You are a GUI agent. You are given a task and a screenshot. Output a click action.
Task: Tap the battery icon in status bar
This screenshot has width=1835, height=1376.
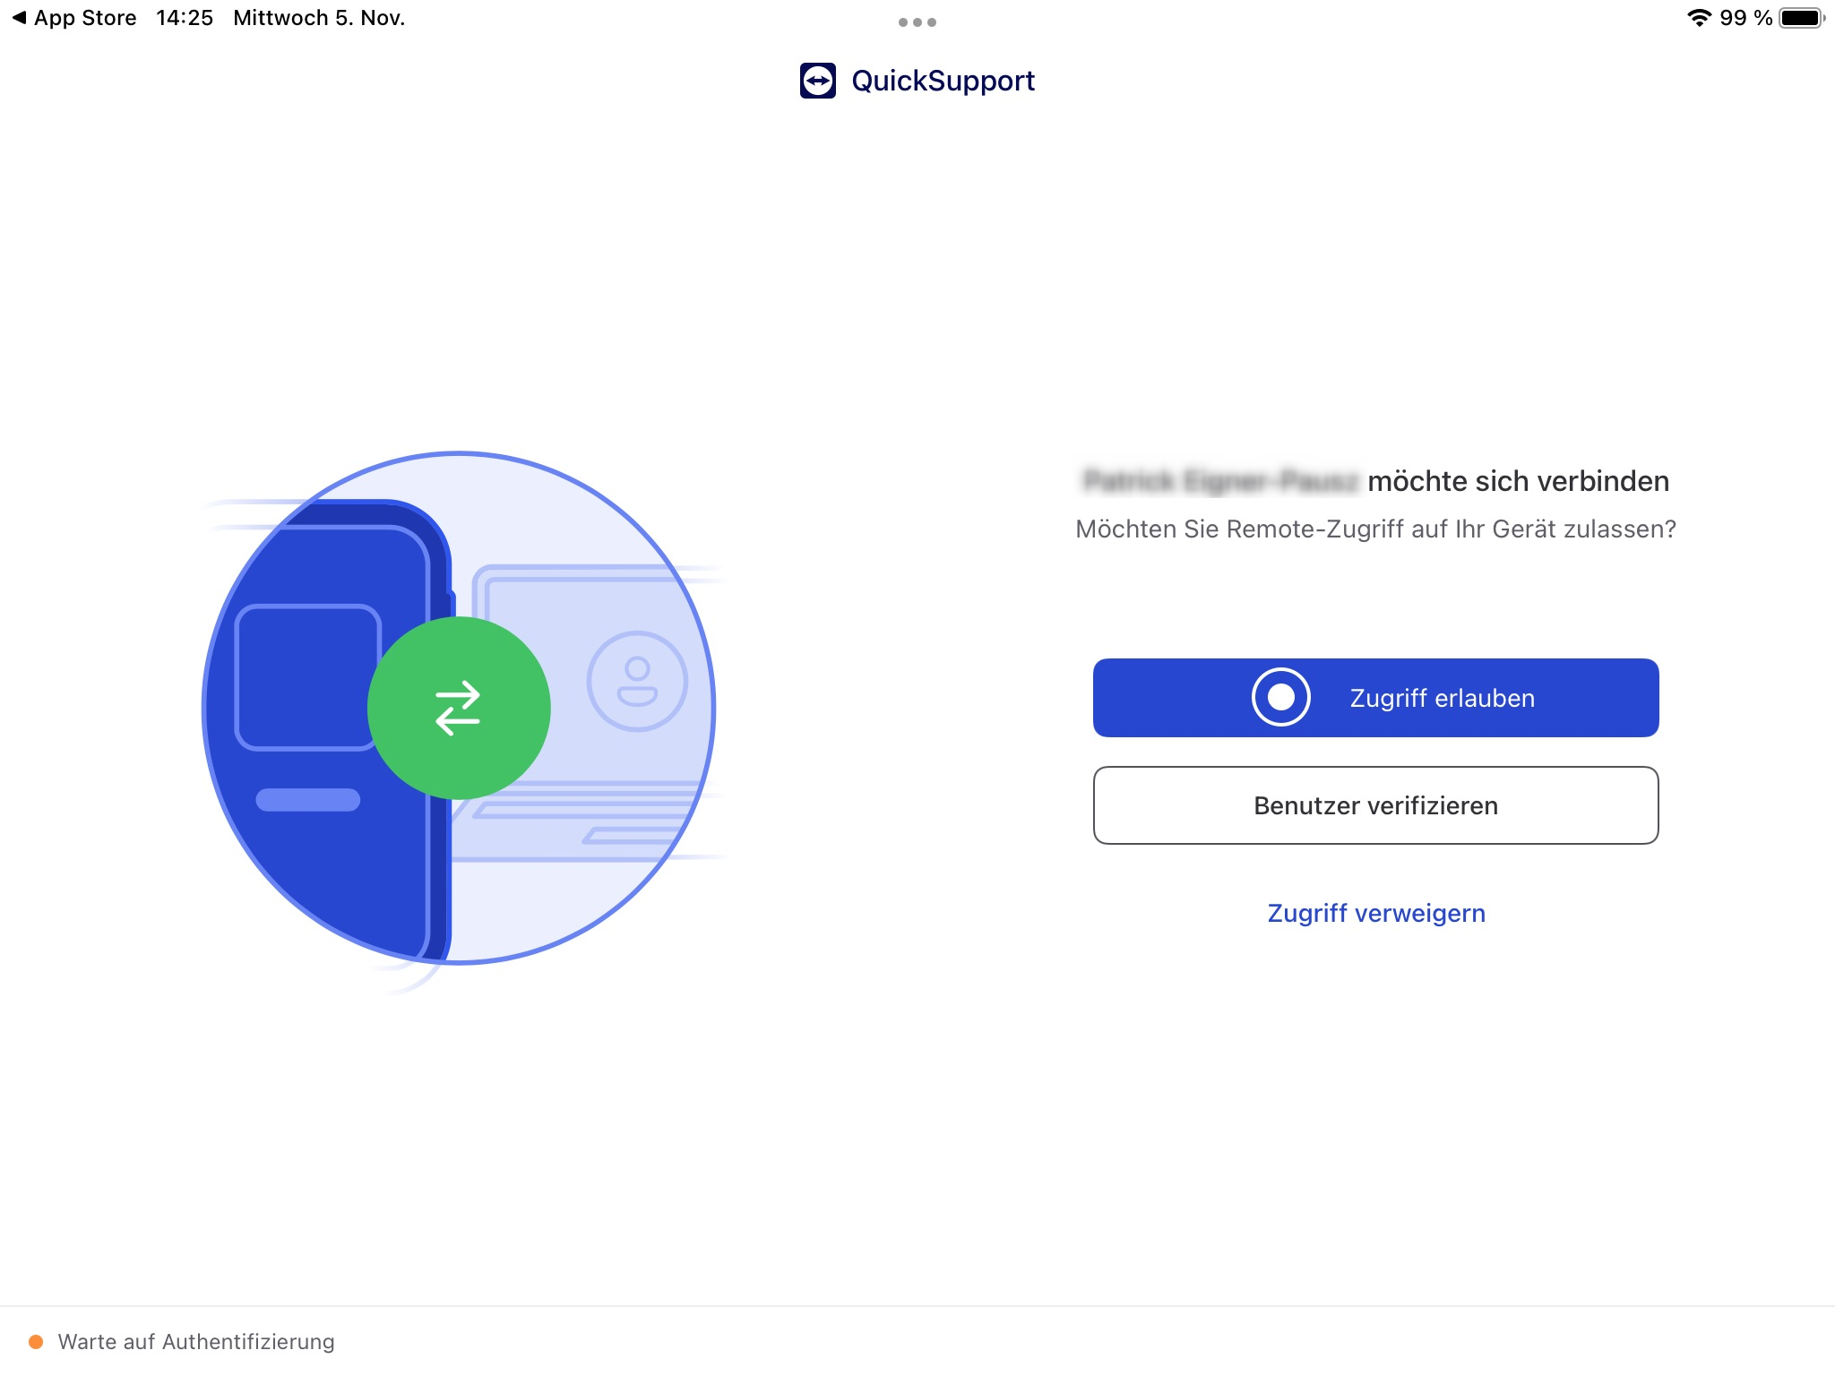(x=1801, y=18)
